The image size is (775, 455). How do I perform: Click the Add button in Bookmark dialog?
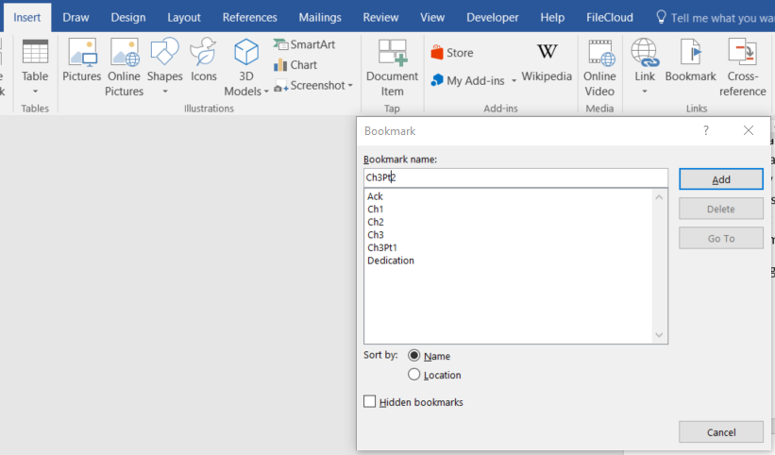point(720,179)
